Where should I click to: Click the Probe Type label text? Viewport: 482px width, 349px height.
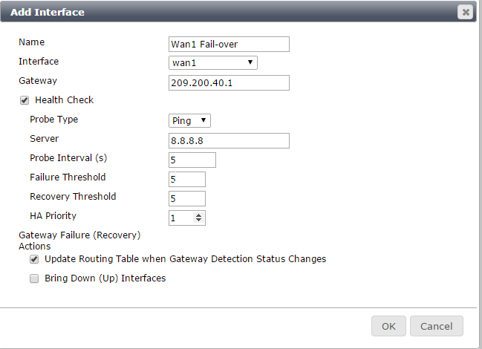tap(53, 119)
